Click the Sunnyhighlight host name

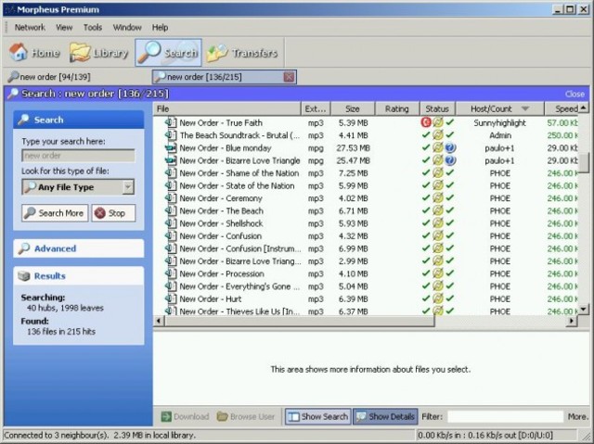point(499,123)
